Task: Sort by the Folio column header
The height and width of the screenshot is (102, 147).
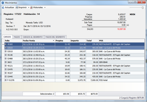Action: click(13, 41)
